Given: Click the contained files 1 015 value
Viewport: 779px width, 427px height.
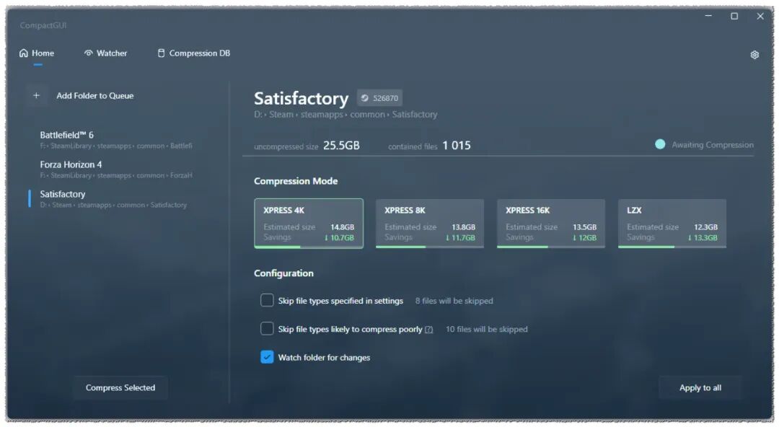Looking at the screenshot, I should (x=457, y=145).
